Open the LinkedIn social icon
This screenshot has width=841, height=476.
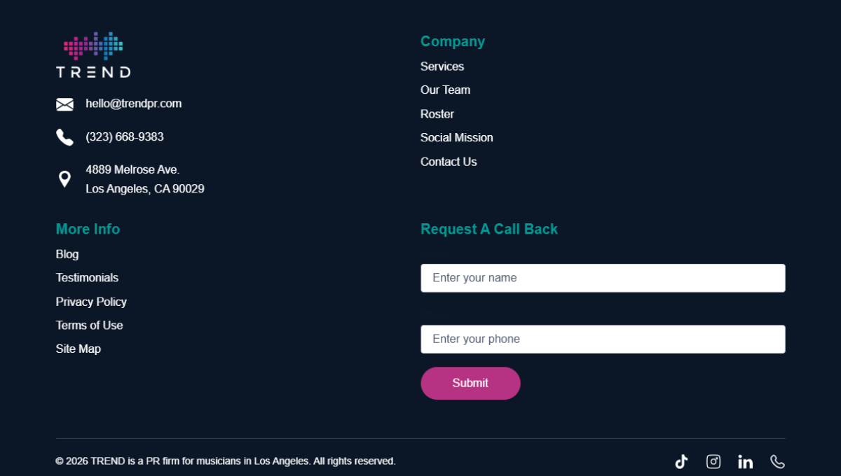pyautogui.click(x=745, y=461)
